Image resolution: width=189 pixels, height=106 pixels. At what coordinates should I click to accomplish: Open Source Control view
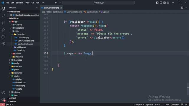coord(3,22)
